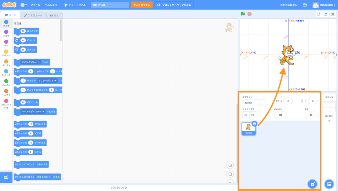The image size is (338, 191).
Task: Open the add extension button
Action: pos(6,177)
